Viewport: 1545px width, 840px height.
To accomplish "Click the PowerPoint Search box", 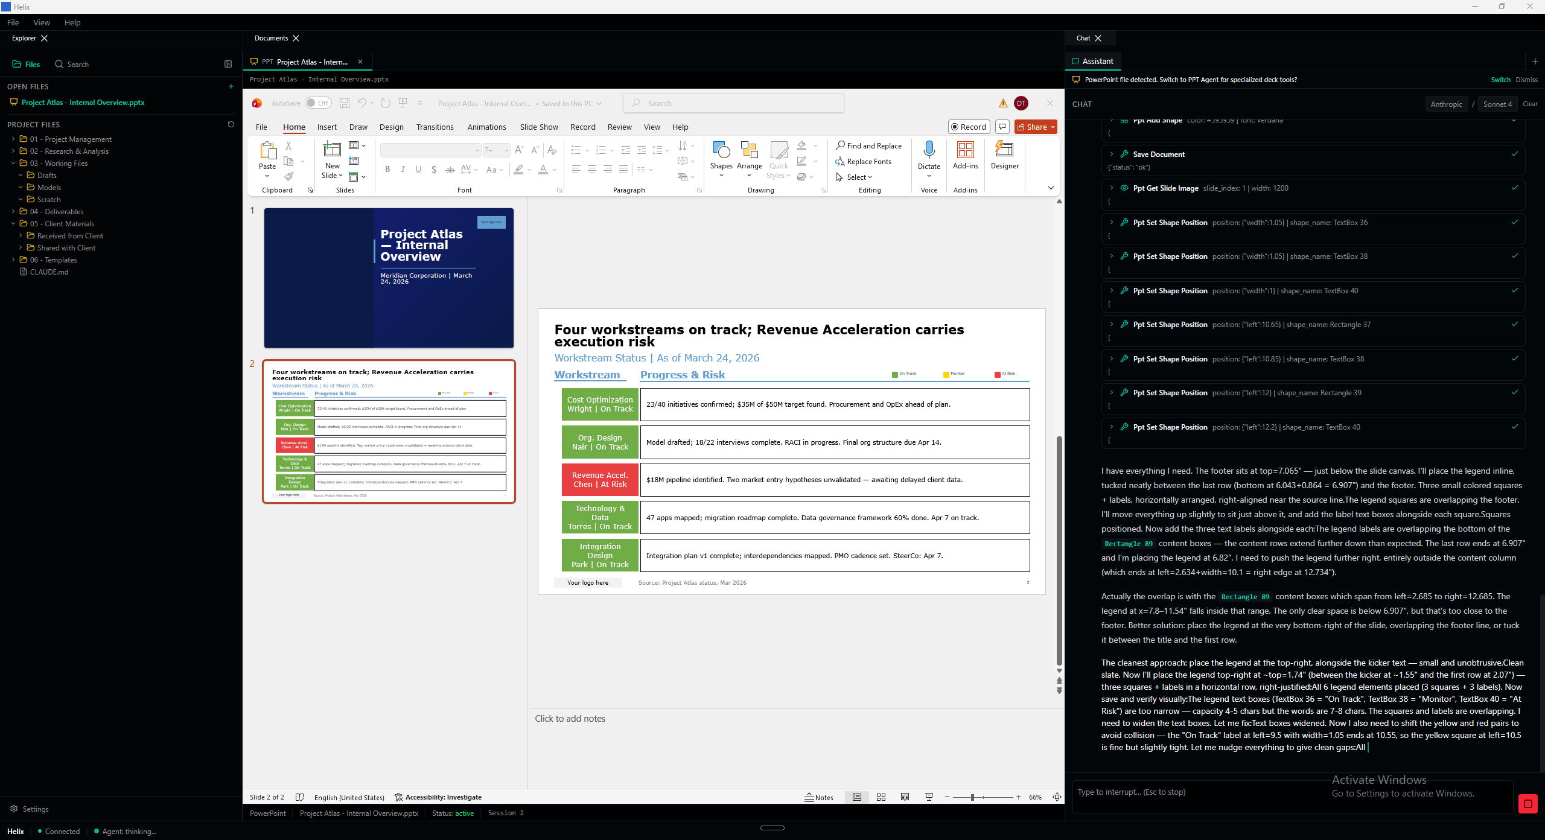I will click(733, 103).
